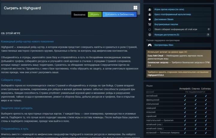Open Кросс-платформенный мультиплеер link
The width and height of the screenshot is (216, 138).
(172, 14)
